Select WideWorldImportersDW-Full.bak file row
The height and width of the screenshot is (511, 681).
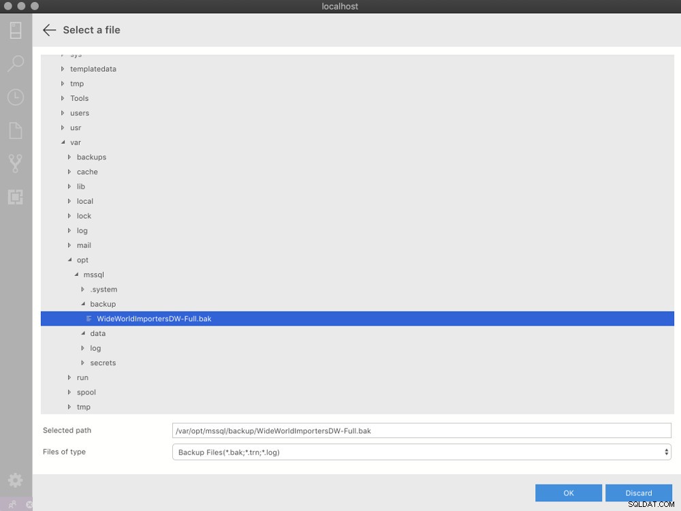coord(357,318)
